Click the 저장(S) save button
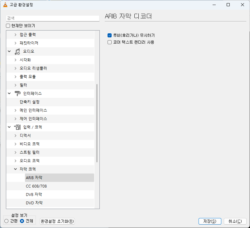Image resolution: width=250 pixels, height=228 pixels. click(x=210, y=221)
